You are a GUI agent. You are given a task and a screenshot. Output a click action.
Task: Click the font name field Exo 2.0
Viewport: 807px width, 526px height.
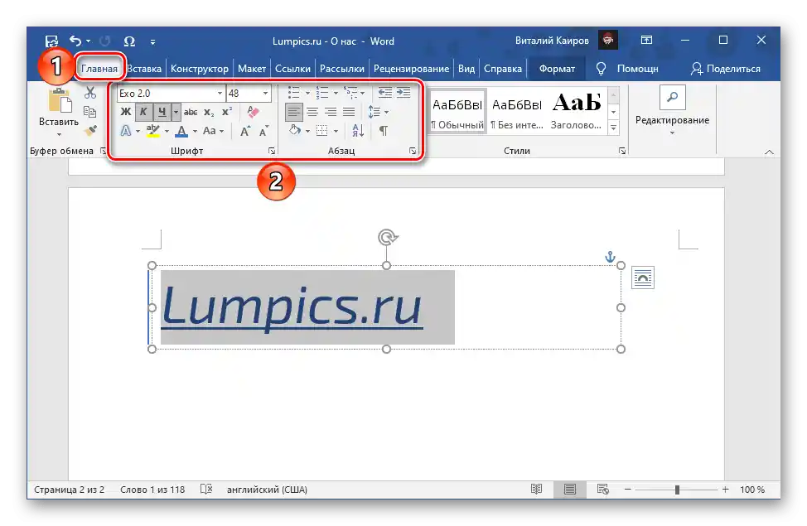(167, 93)
